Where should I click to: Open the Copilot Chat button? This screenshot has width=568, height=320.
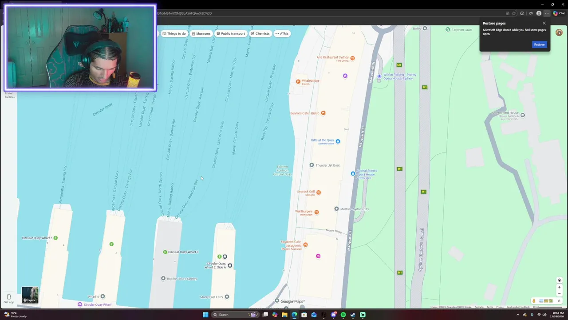click(559, 13)
